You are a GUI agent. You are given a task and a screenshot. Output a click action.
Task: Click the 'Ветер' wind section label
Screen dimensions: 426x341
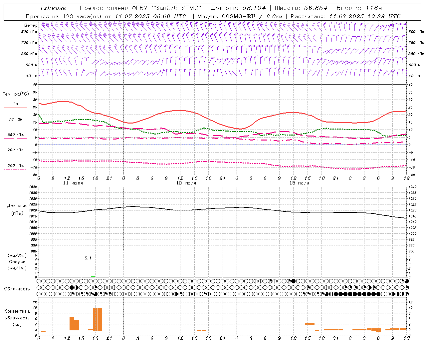click(x=31, y=25)
